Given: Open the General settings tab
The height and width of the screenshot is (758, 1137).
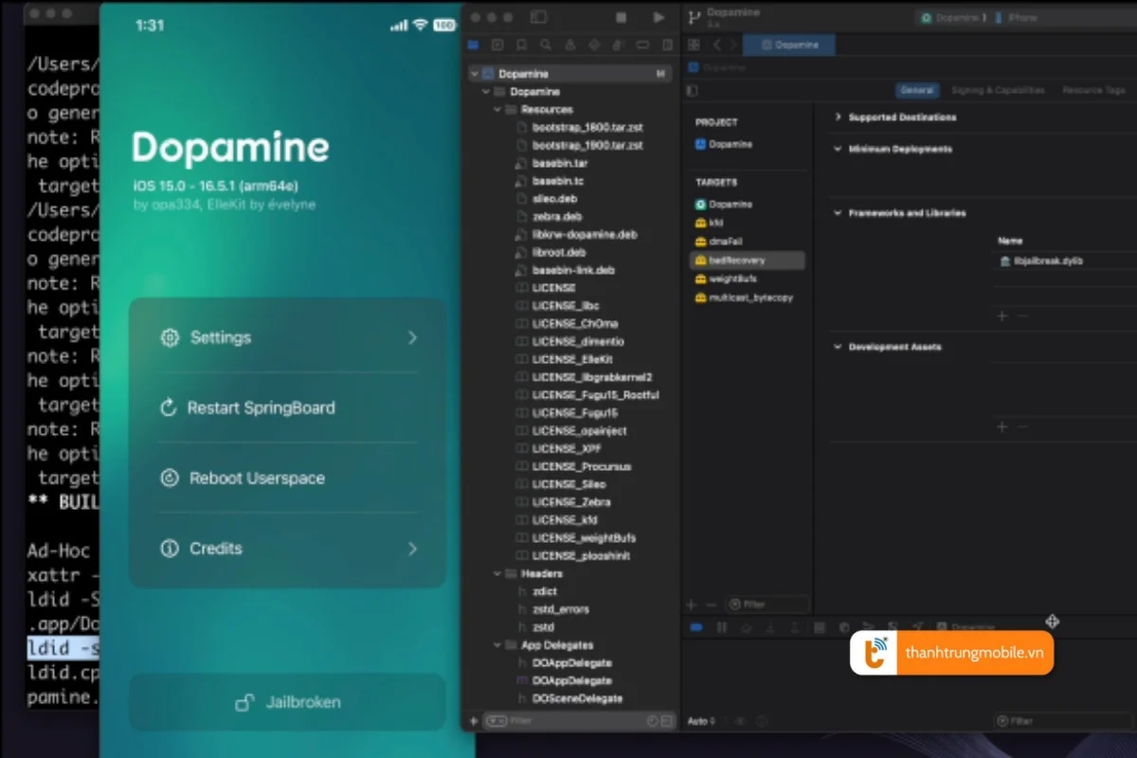Looking at the screenshot, I should (916, 90).
